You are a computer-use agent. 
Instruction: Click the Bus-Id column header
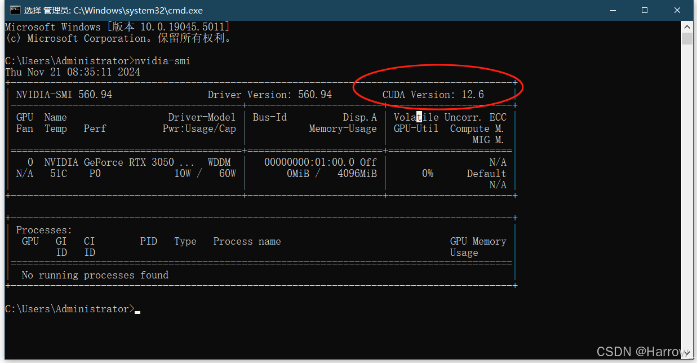pos(270,117)
